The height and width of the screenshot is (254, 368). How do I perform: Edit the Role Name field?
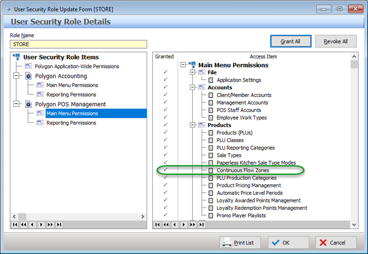[x=78, y=44]
